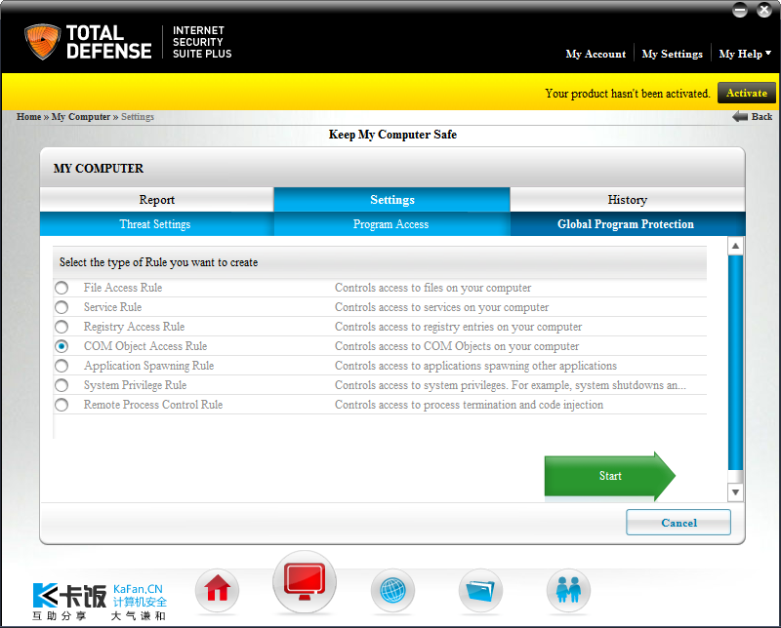Click the Cancel button
Screen dimensions: 781x628
[x=678, y=523]
